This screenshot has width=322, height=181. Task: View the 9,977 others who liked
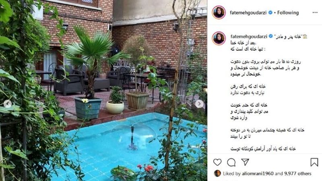tap(298, 174)
